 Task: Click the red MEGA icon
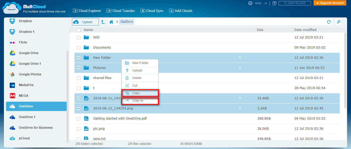pos(12,96)
